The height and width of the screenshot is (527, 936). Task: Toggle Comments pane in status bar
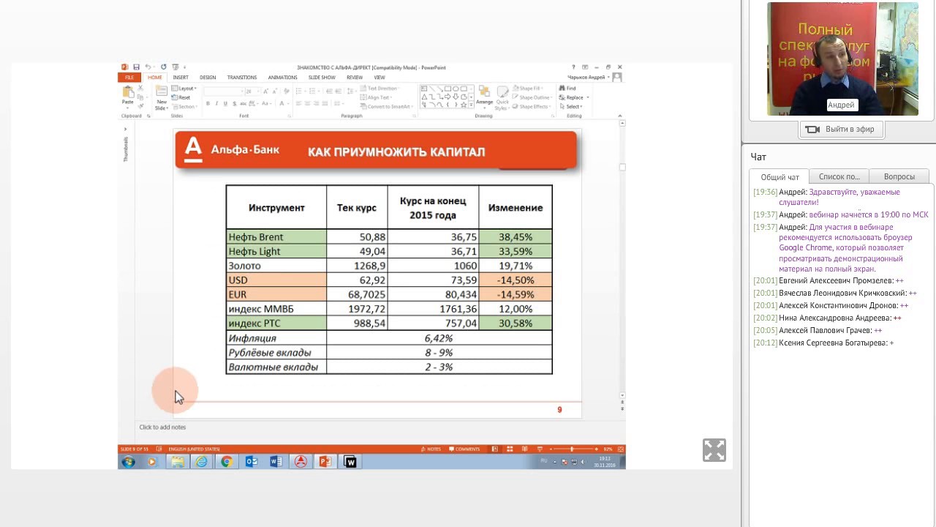pos(465,449)
